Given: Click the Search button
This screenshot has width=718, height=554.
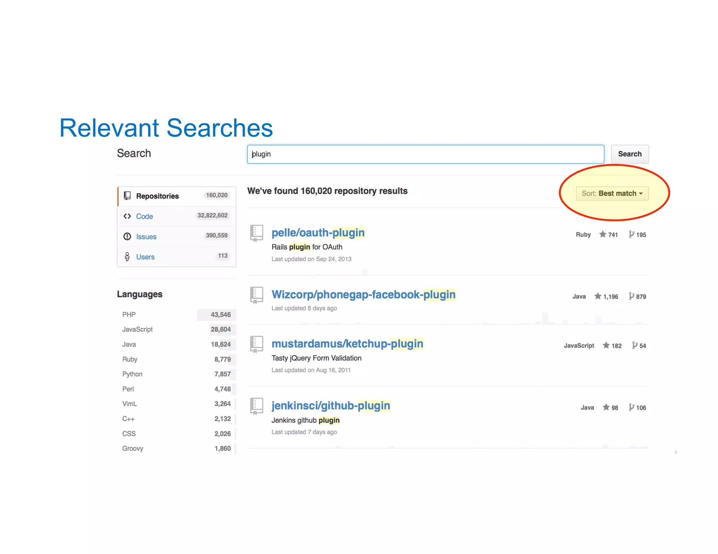Looking at the screenshot, I should [x=630, y=154].
